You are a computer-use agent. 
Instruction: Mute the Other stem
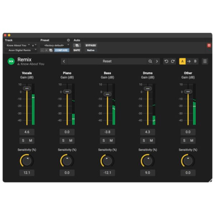[192, 140]
